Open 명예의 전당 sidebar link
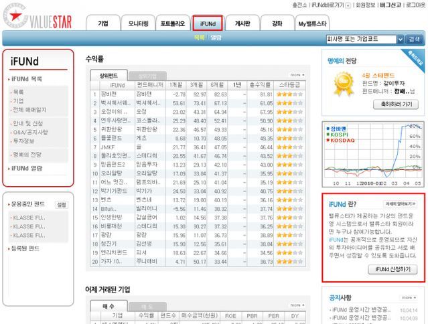This screenshot has height=324, width=428. [x=27, y=155]
